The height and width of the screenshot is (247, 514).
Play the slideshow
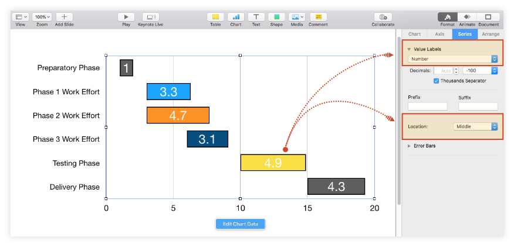coord(126,17)
